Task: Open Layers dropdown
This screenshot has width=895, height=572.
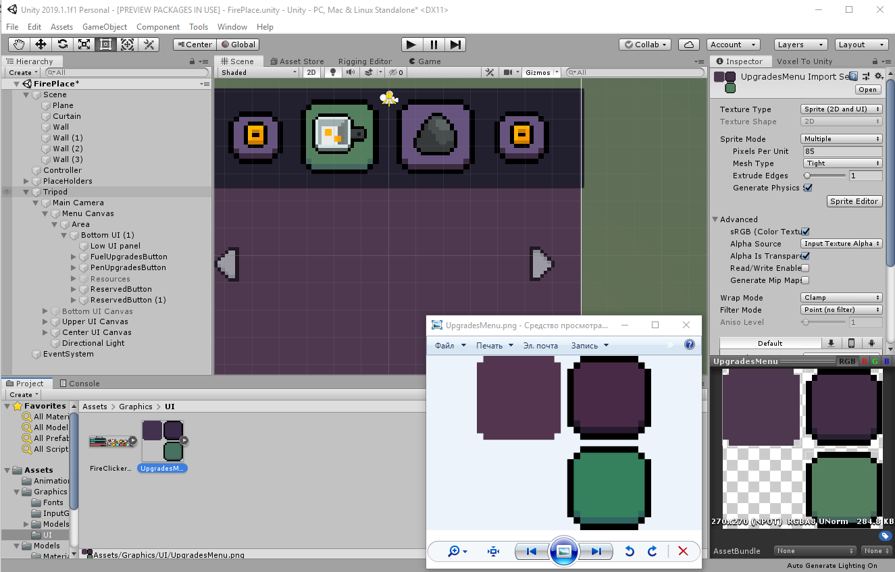Action: [x=800, y=45]
